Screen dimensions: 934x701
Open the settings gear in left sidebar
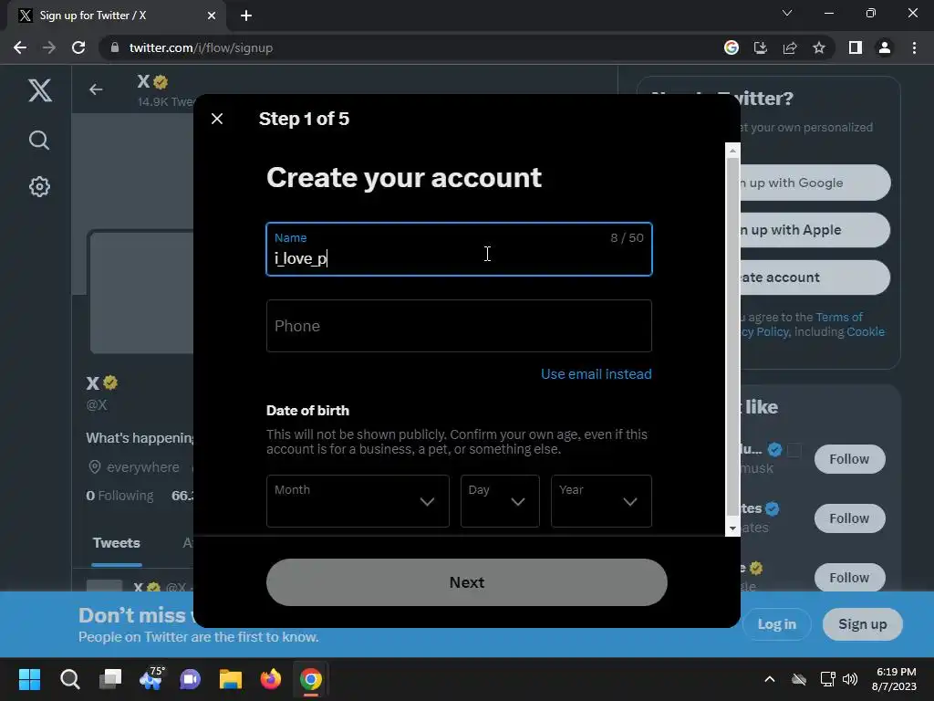point(39,186)
